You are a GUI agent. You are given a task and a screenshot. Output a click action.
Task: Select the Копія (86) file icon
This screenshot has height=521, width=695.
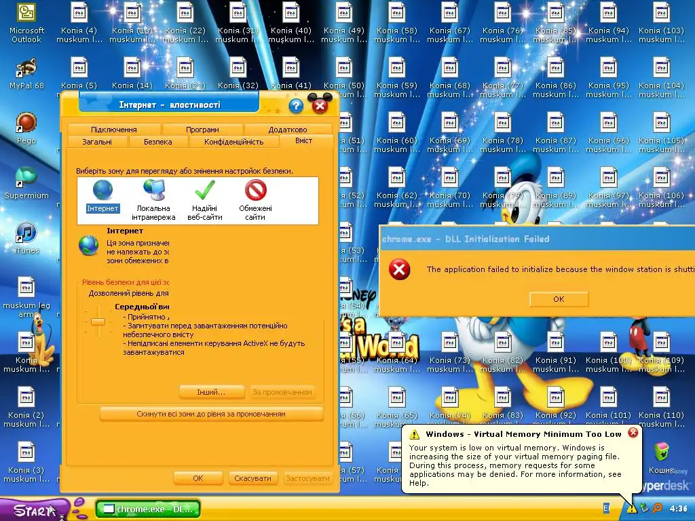pos(555,68)
